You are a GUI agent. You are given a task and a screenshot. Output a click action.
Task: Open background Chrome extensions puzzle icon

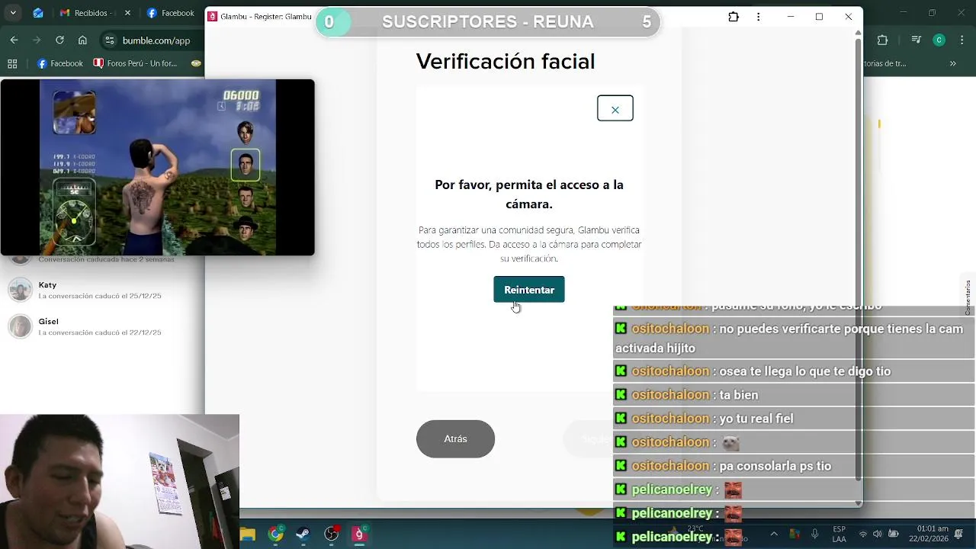point(882,40)
